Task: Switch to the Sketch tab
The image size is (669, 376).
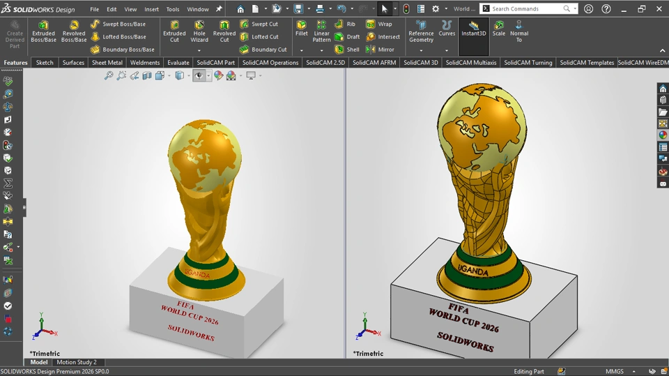Action: (45, 62)
